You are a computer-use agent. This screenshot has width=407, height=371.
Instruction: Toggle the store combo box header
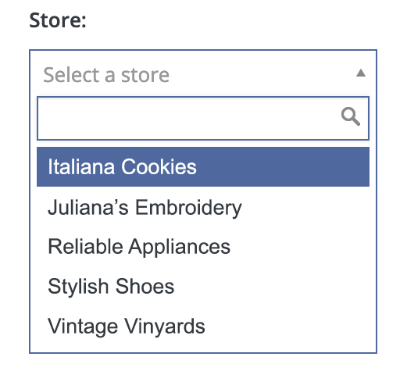[203, 73]
